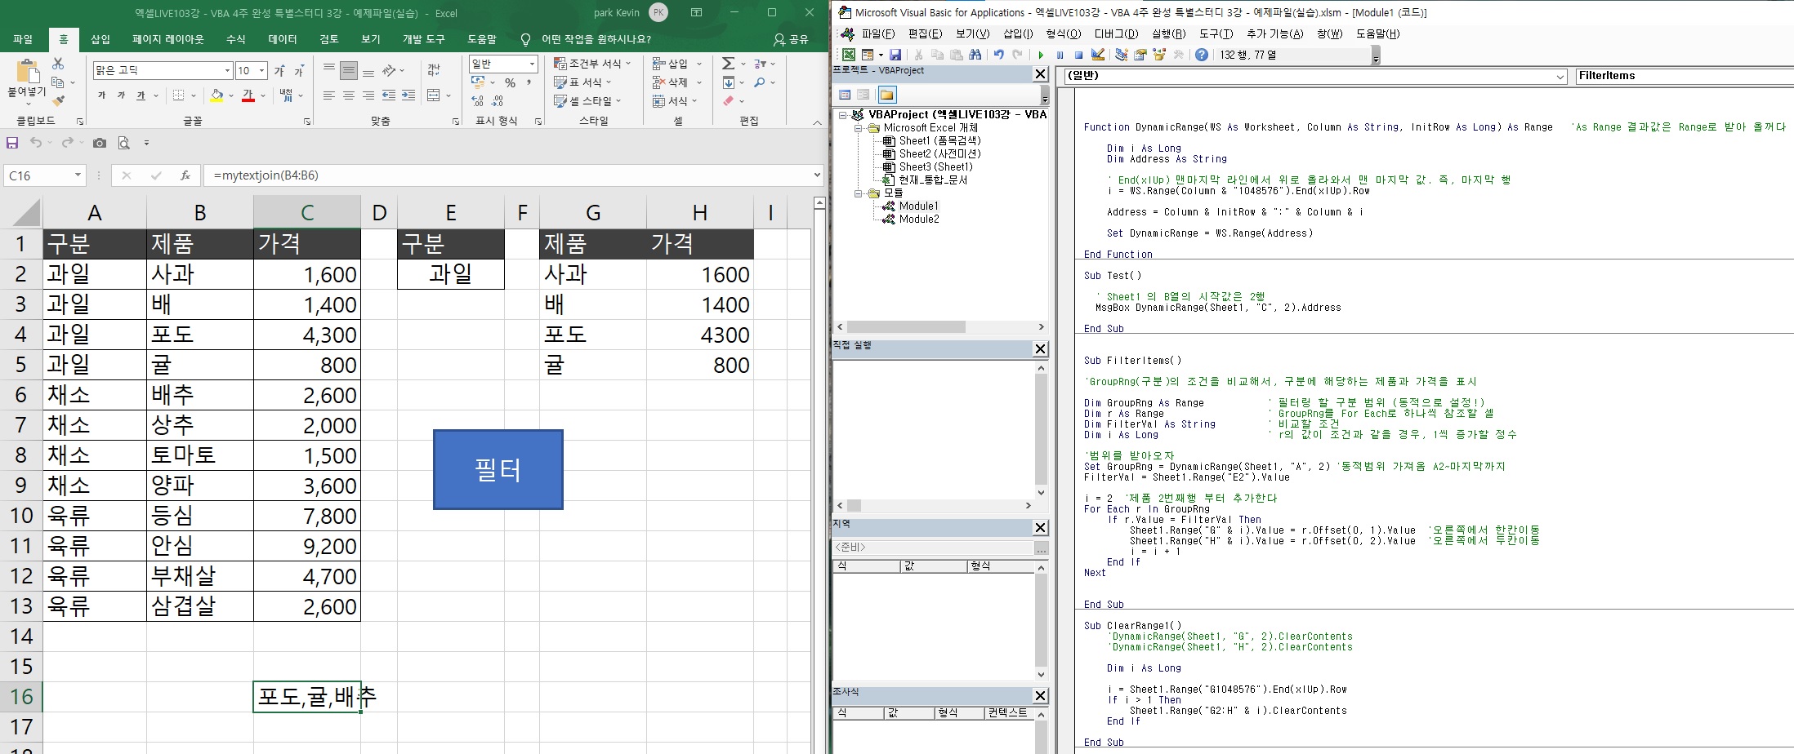This screenshot has height=754, width=1794.
Task: Click the Run Sub (play) icon in VBA toolbar
Action: pos(1041,55)
